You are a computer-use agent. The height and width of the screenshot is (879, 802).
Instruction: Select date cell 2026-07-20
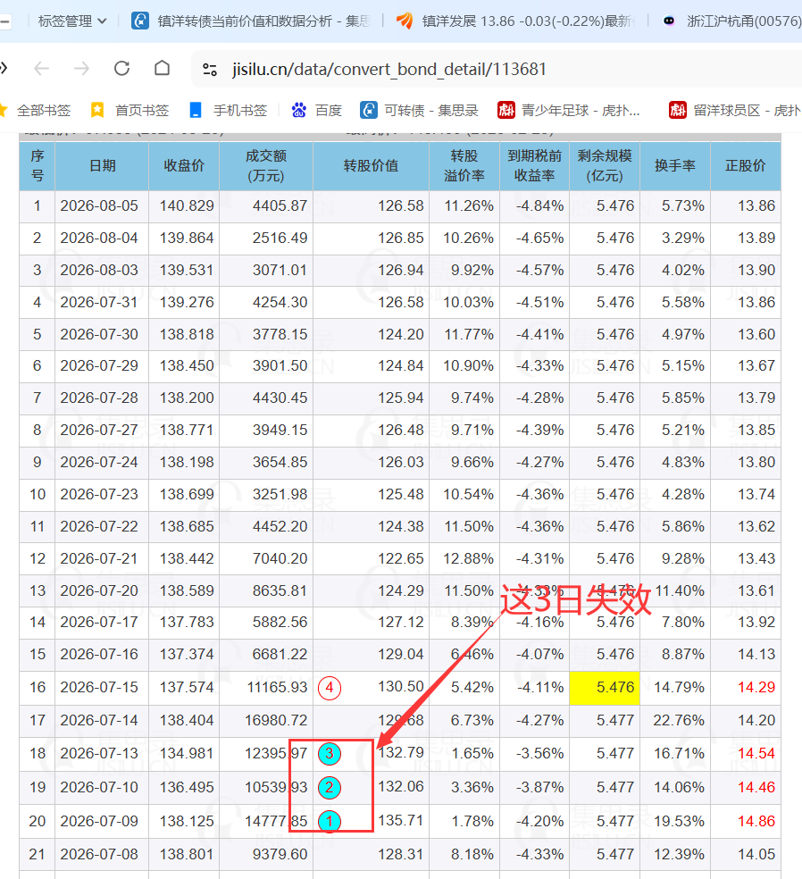99,590
